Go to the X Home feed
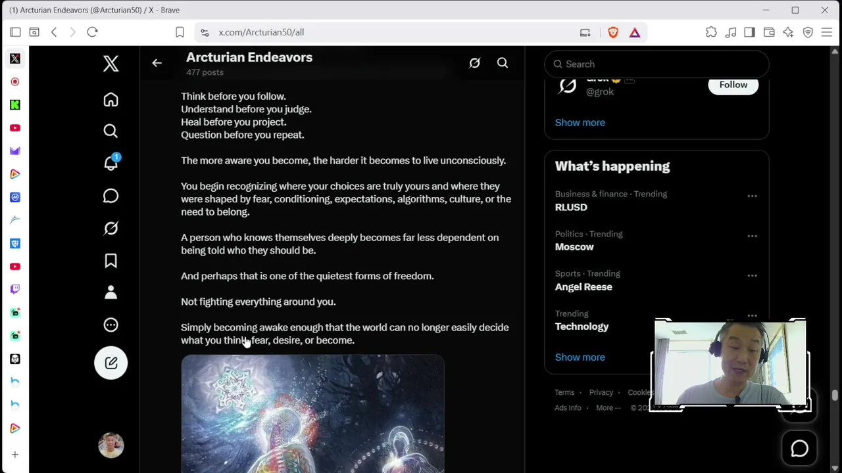The height and width of the screenshot is (473, 842). 111,99
